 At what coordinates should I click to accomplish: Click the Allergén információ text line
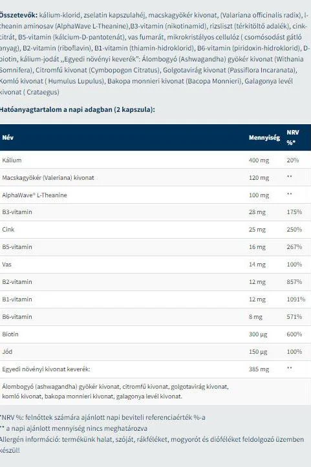click(152, 444)
